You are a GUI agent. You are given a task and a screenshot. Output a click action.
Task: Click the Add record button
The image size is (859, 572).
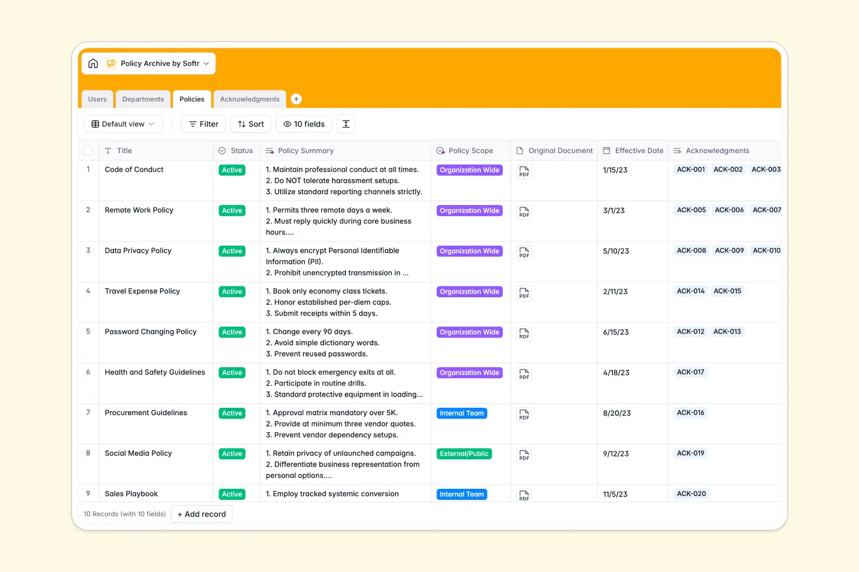click(x=201, y=514)
